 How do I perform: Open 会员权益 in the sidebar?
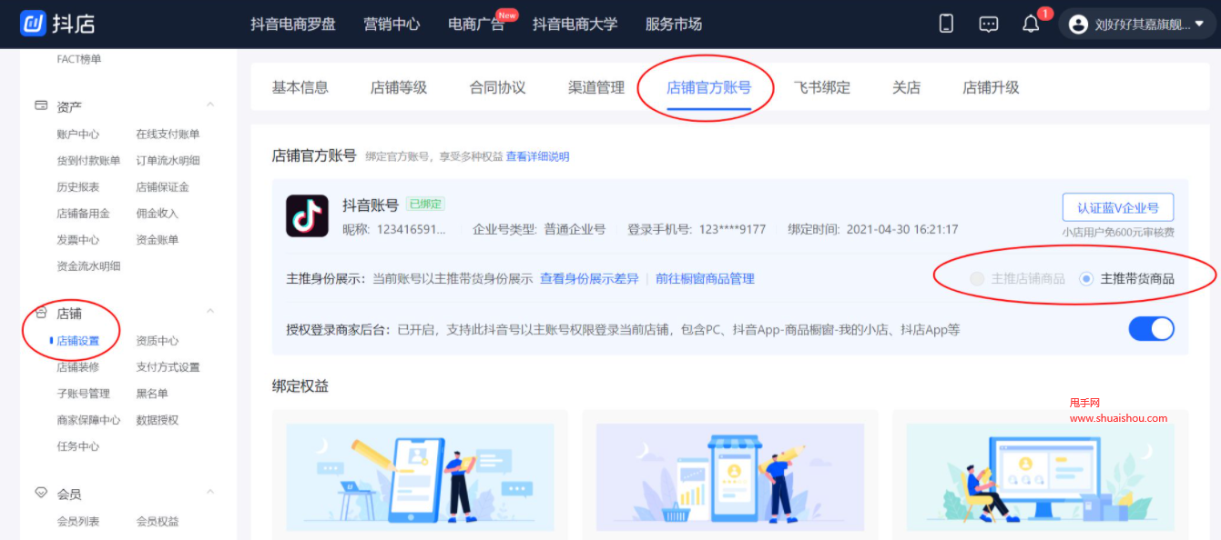[158, 521]
